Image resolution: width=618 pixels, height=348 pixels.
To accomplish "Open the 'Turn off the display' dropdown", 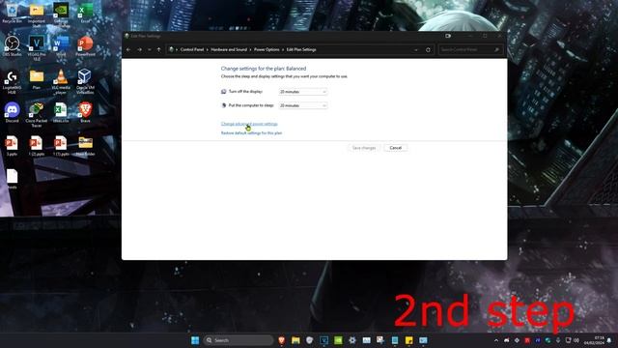I will click(x=302, y=92).
